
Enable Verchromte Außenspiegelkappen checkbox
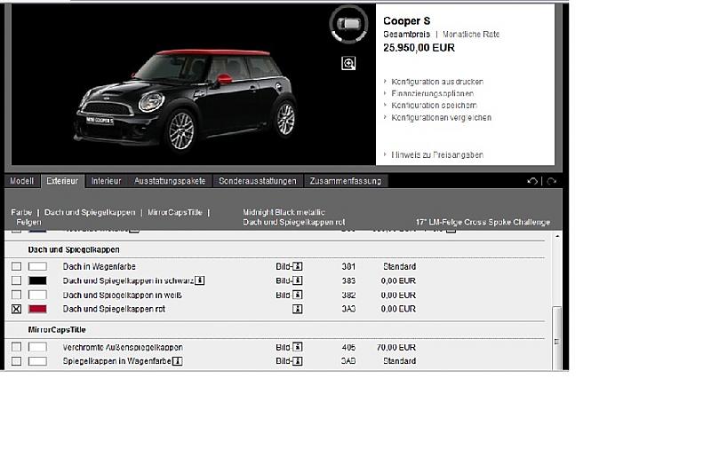click(16, 347)
